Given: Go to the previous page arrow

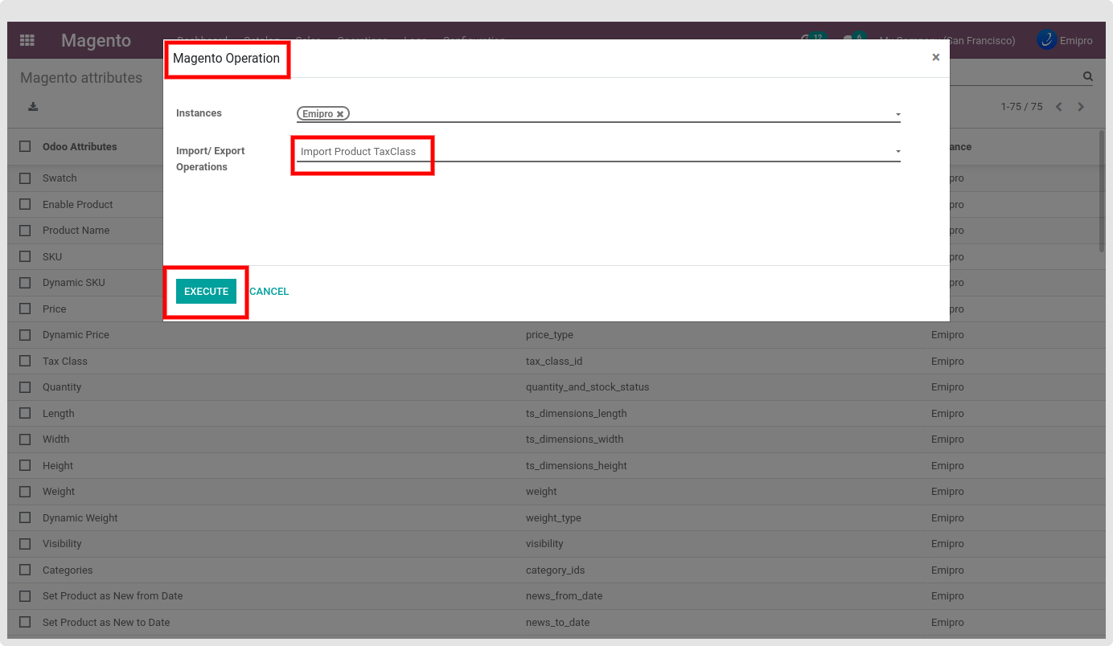Looking at the screenshot, I should (1059, 107).
